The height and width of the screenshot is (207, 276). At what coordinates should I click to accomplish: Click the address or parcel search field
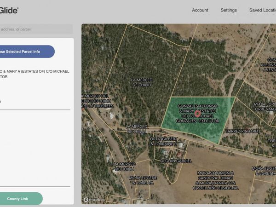[36, 29]
